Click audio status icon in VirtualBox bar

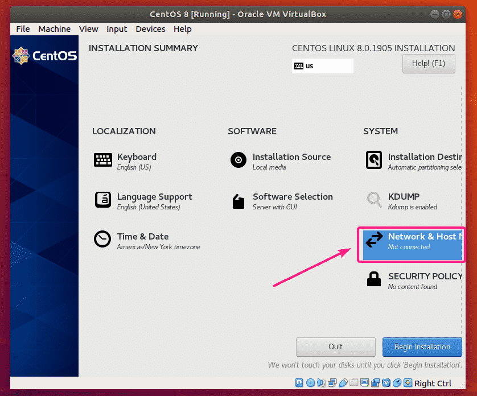[x=321, y=382]
